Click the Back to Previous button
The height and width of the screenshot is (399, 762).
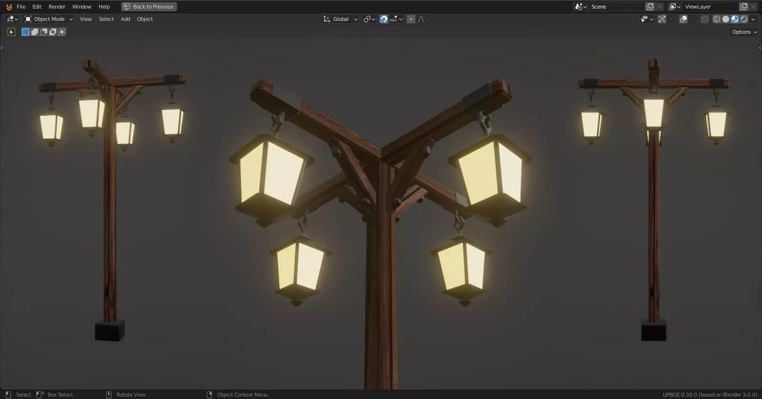tap(149, 7)
